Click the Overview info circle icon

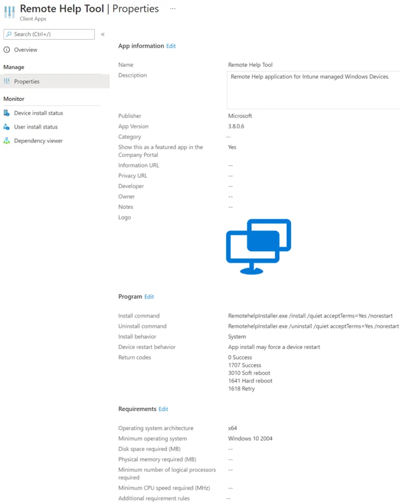(7, 50)
